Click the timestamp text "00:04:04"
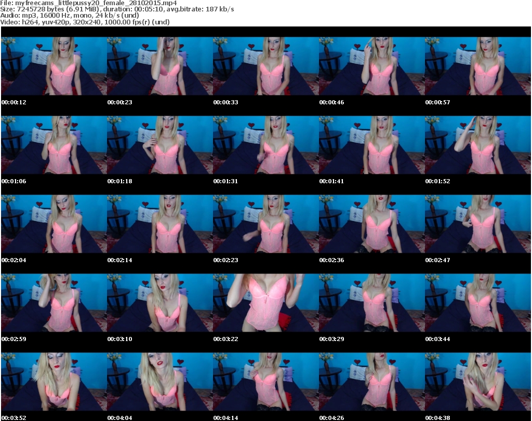Viewport: 532px width, 421px height. [x=120, y=418]
